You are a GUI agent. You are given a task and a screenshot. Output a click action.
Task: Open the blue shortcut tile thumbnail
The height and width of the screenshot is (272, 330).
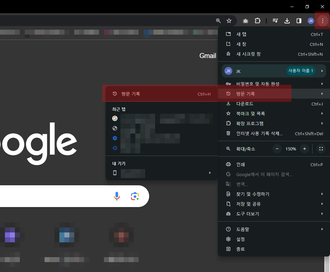click(67, 235)
